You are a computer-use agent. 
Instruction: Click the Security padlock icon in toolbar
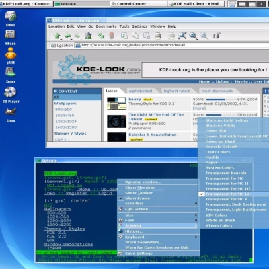(x=217, y=36)
